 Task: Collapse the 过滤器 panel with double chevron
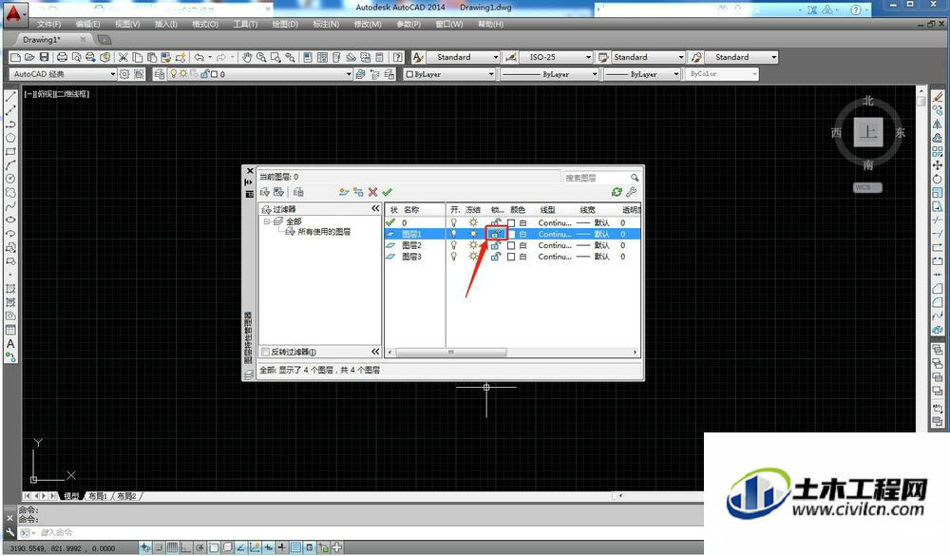pyautogui.click(x=375, y=208)
